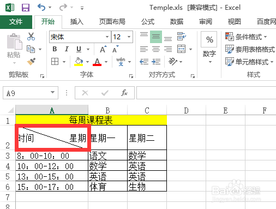Click the Undo arrow icon
Viewport: 276px width, 209px height.
click(x=41, y=8)
